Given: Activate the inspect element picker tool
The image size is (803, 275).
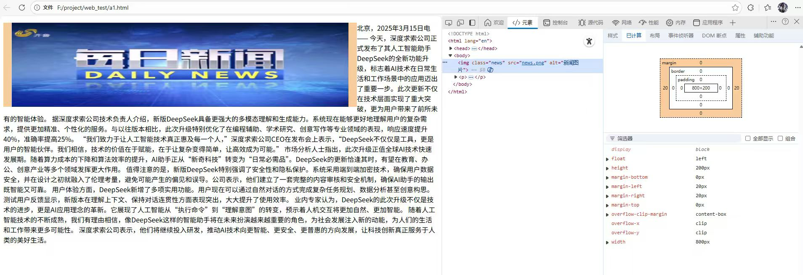Looking at the screenshot, I should [x=449, y=23].
